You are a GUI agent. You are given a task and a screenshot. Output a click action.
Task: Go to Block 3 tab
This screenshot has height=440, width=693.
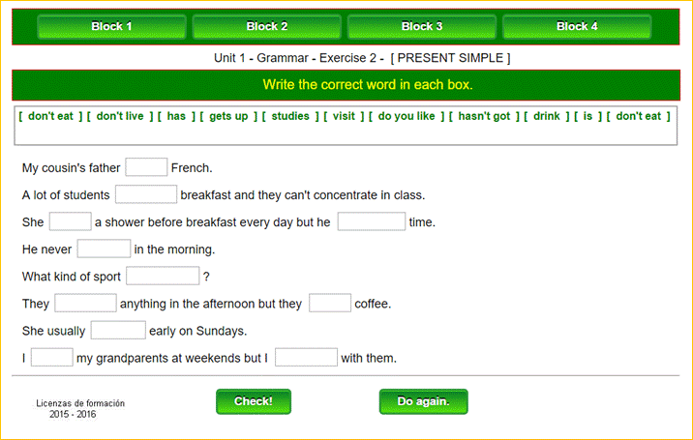click(422, 26)
